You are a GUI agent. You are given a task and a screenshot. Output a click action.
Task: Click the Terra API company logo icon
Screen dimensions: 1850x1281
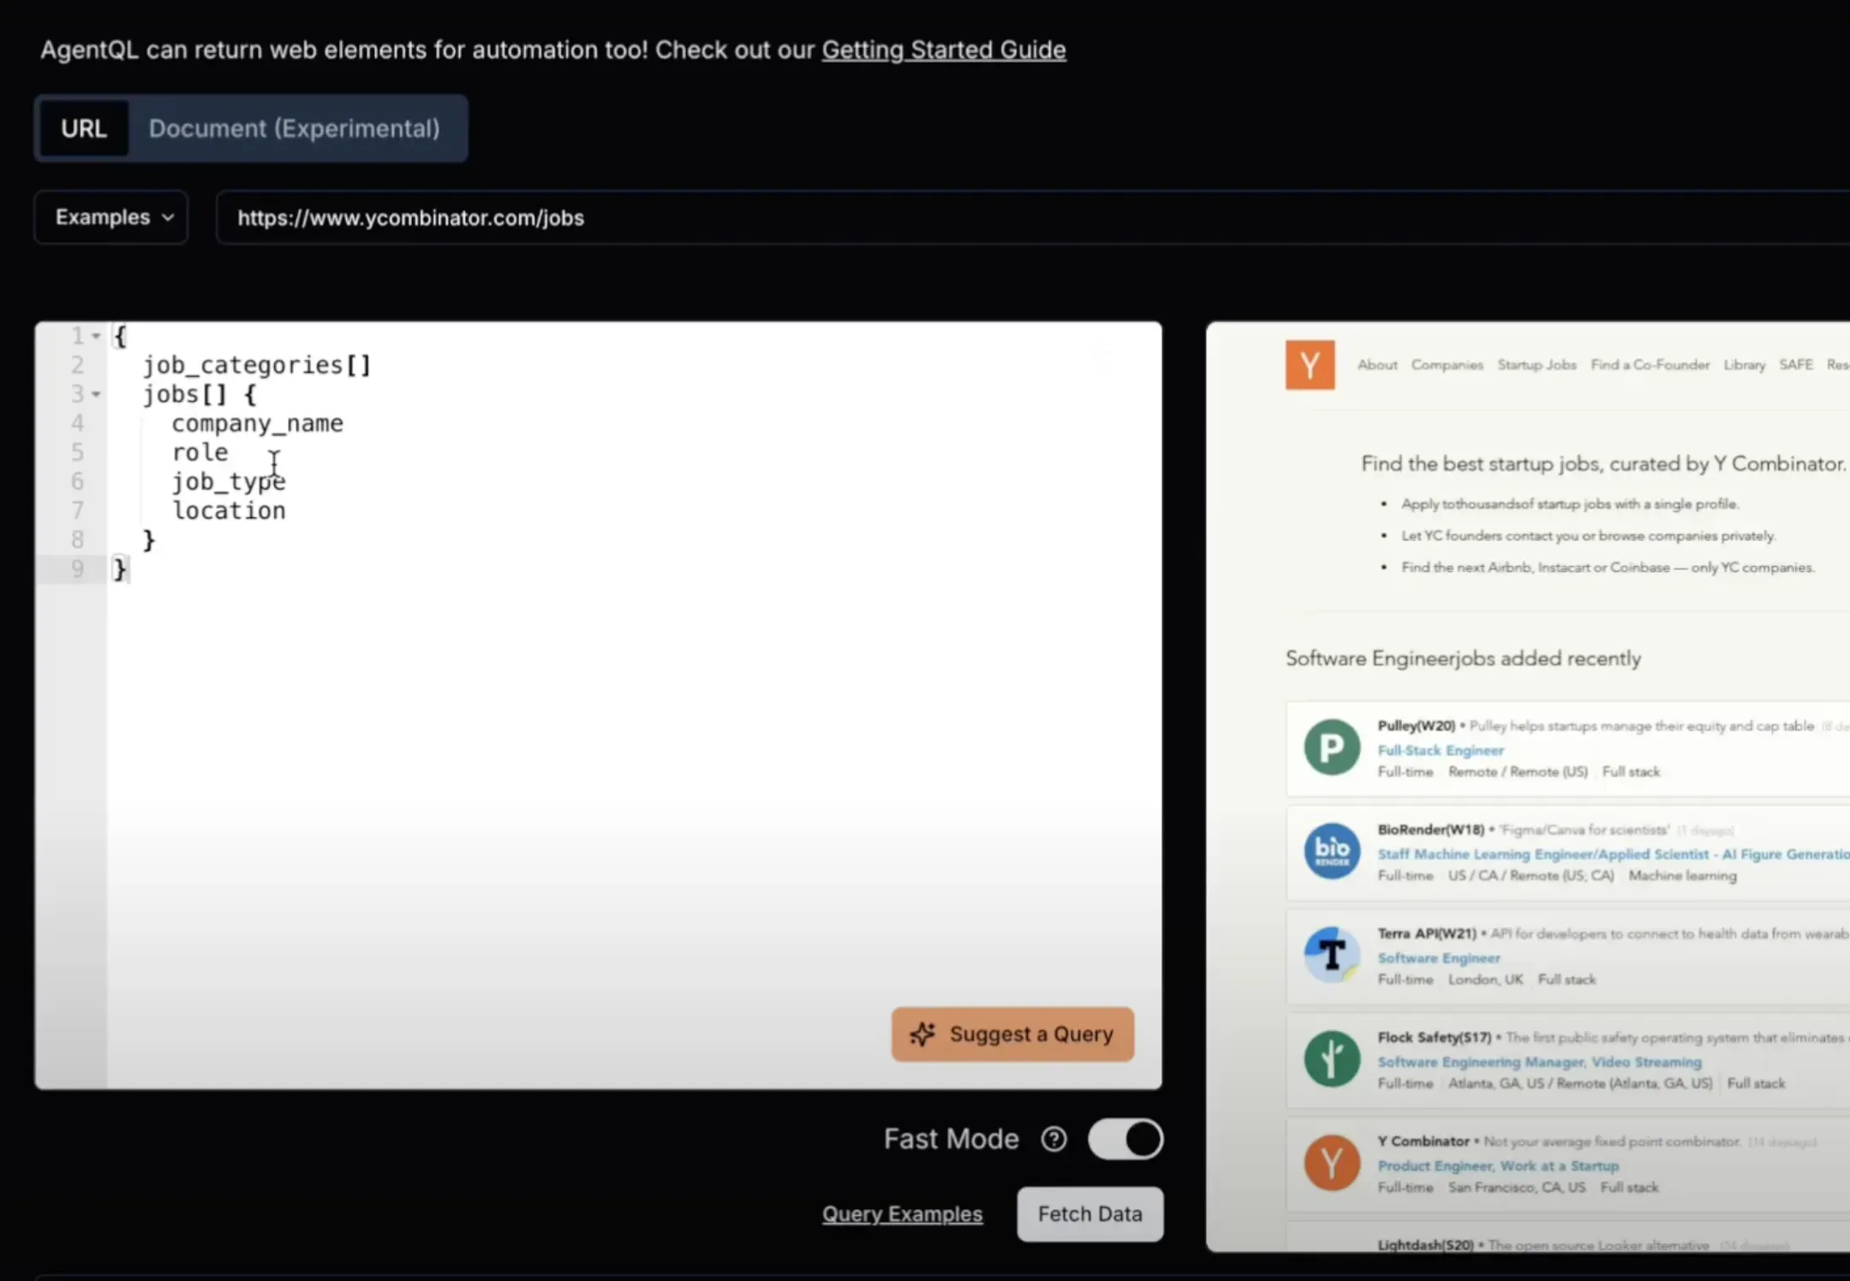coord(1332,955)
